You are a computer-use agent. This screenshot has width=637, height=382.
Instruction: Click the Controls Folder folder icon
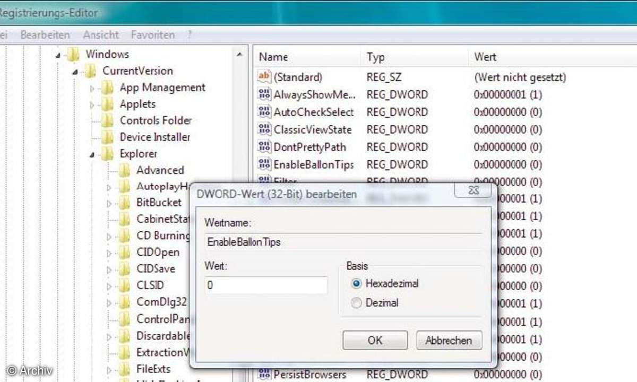coord(107,120)
